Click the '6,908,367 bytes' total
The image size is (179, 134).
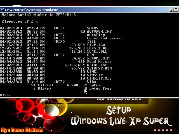coord(84,85)
